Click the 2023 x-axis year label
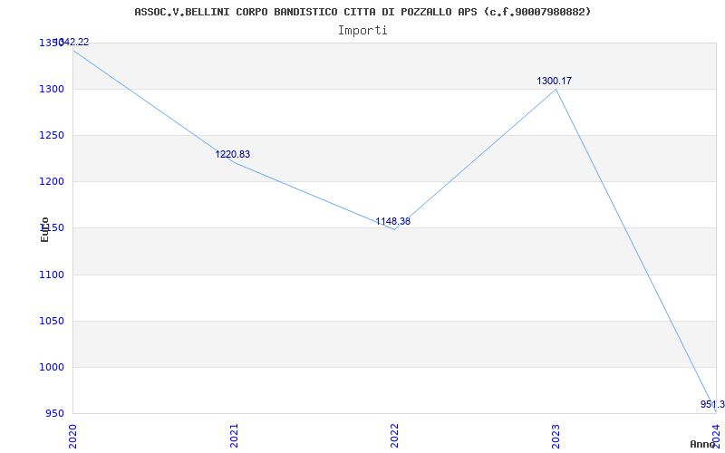The image size is (725, 453). point(556,436)
